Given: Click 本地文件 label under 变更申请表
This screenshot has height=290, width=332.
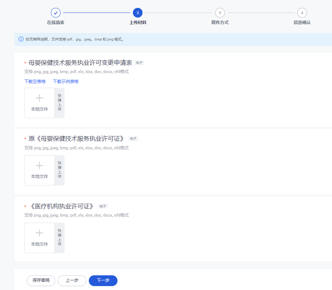Looking at the screenshot, I should 40,109.
